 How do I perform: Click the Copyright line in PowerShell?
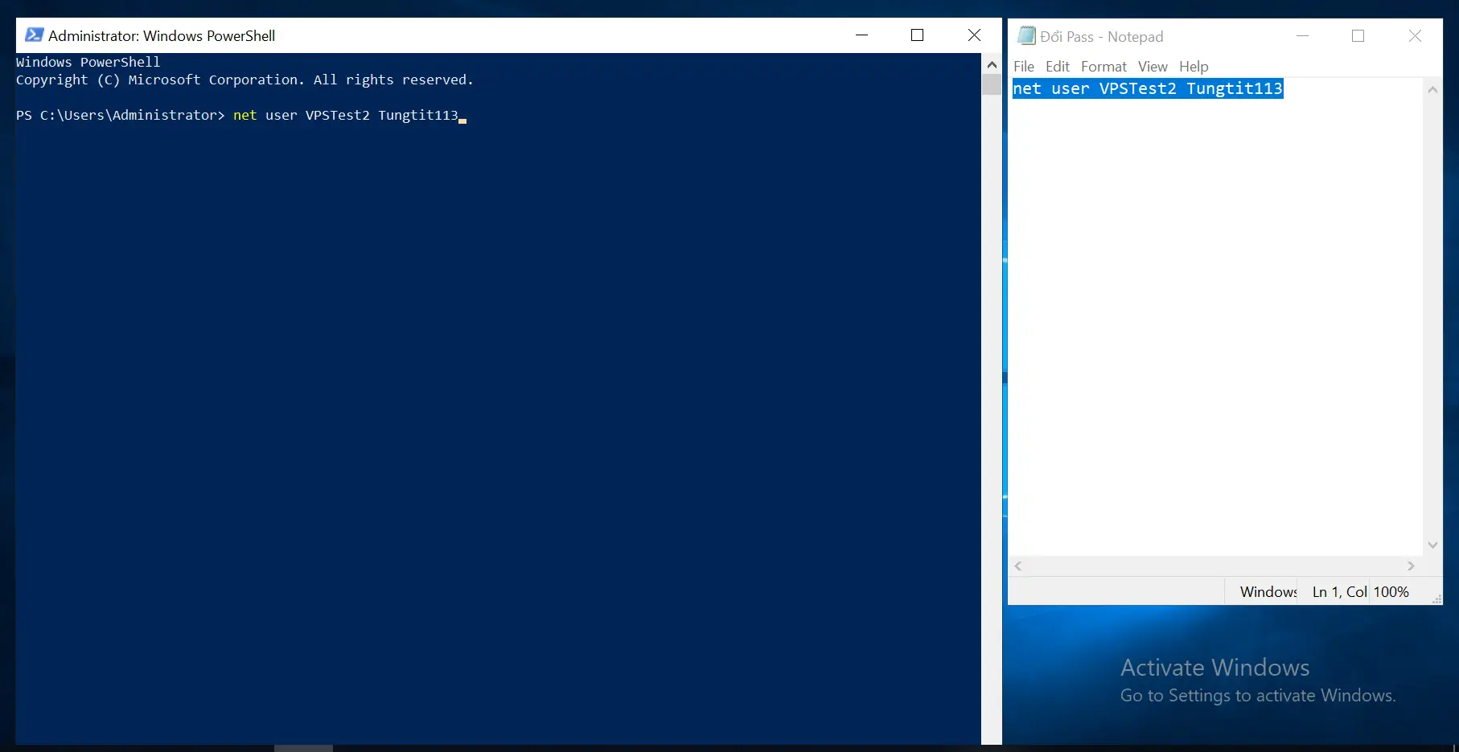point(245,80)
